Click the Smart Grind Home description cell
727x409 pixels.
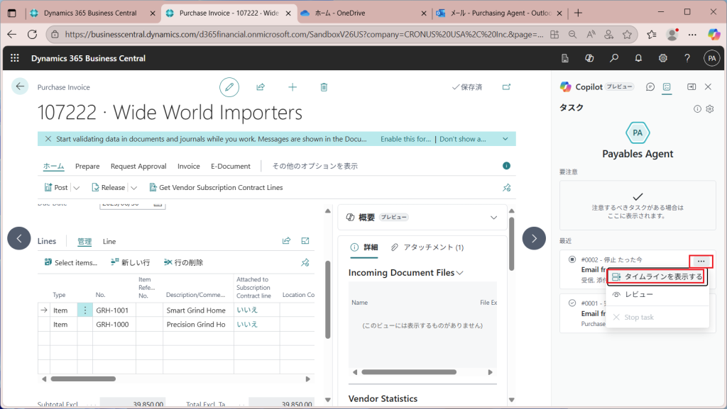pyautogui.click(x=198, y=310)
